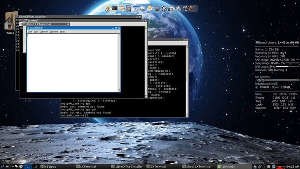The image size is (300, 169).
Task: Click the printer-like icon in system tray
Action: click(269, 167)
